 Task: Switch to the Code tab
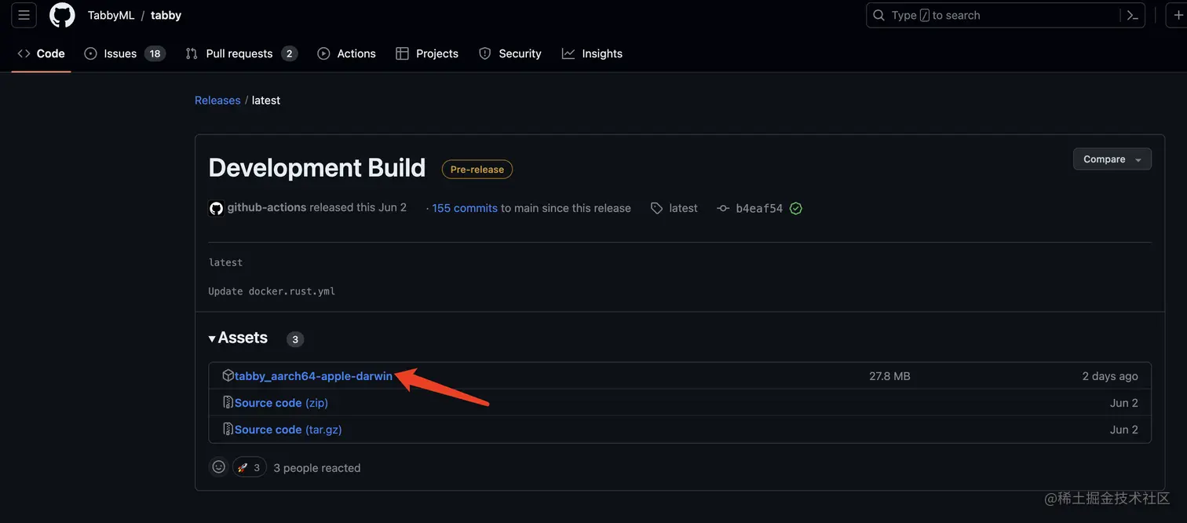coord(41,53)
